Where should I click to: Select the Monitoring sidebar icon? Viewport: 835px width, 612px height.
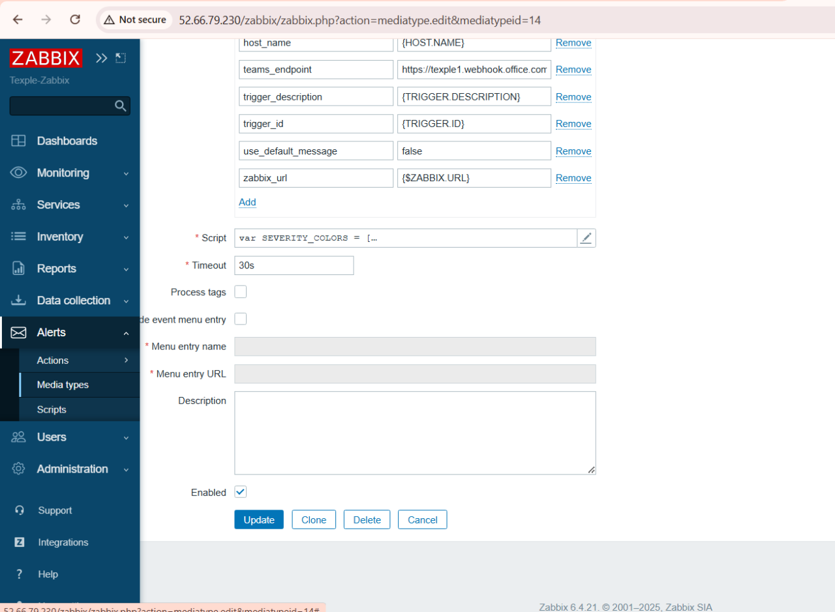(18, 173)
